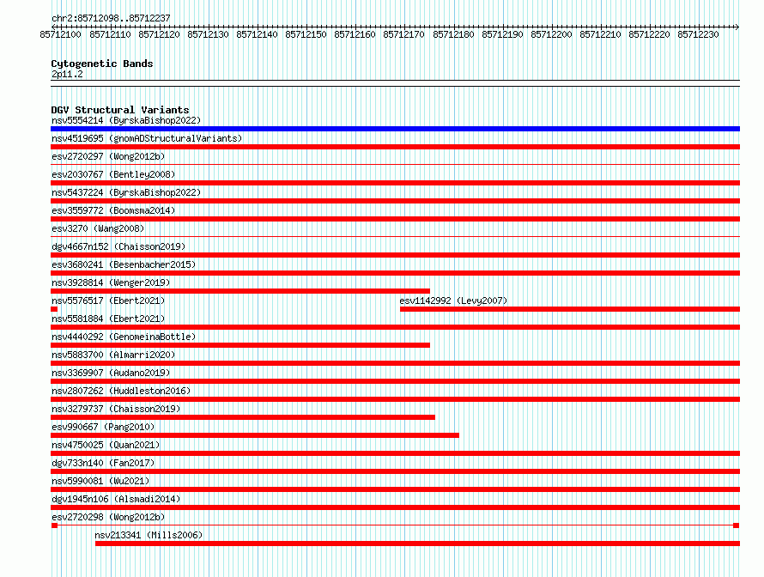Screen dimensions: 764x577
Task: Click the right end block of esv2720298
Action: click(x=737, y=525)
